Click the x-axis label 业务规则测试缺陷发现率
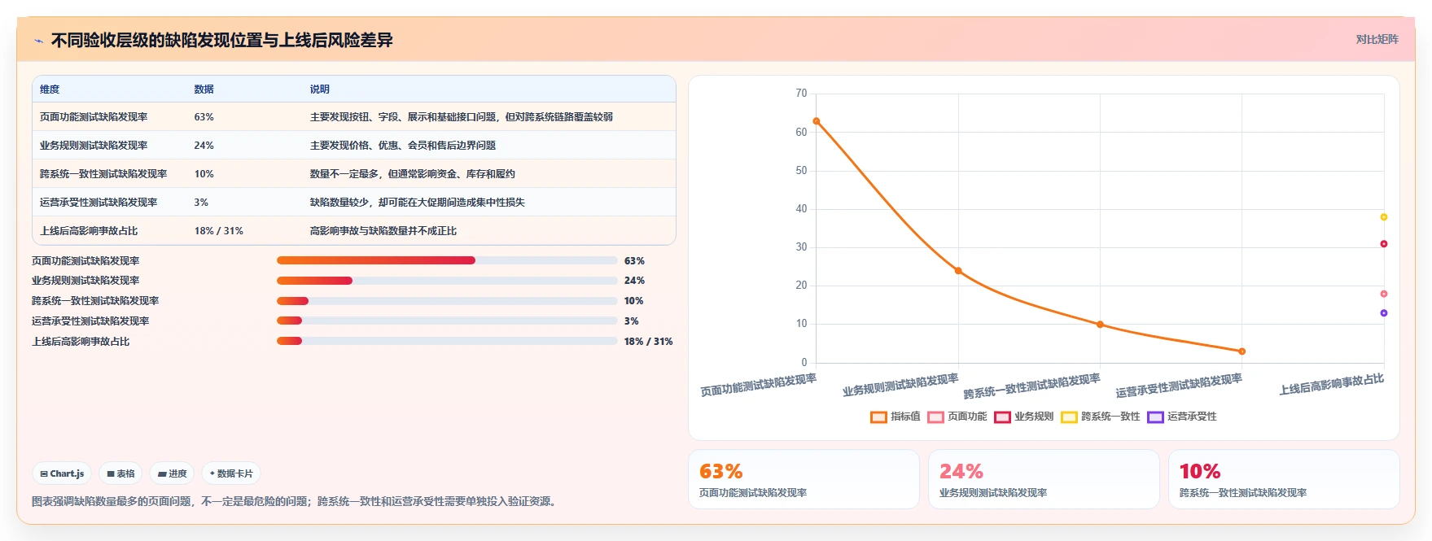This screenshot has width=1432, height=541. click(x=900, y=385)
